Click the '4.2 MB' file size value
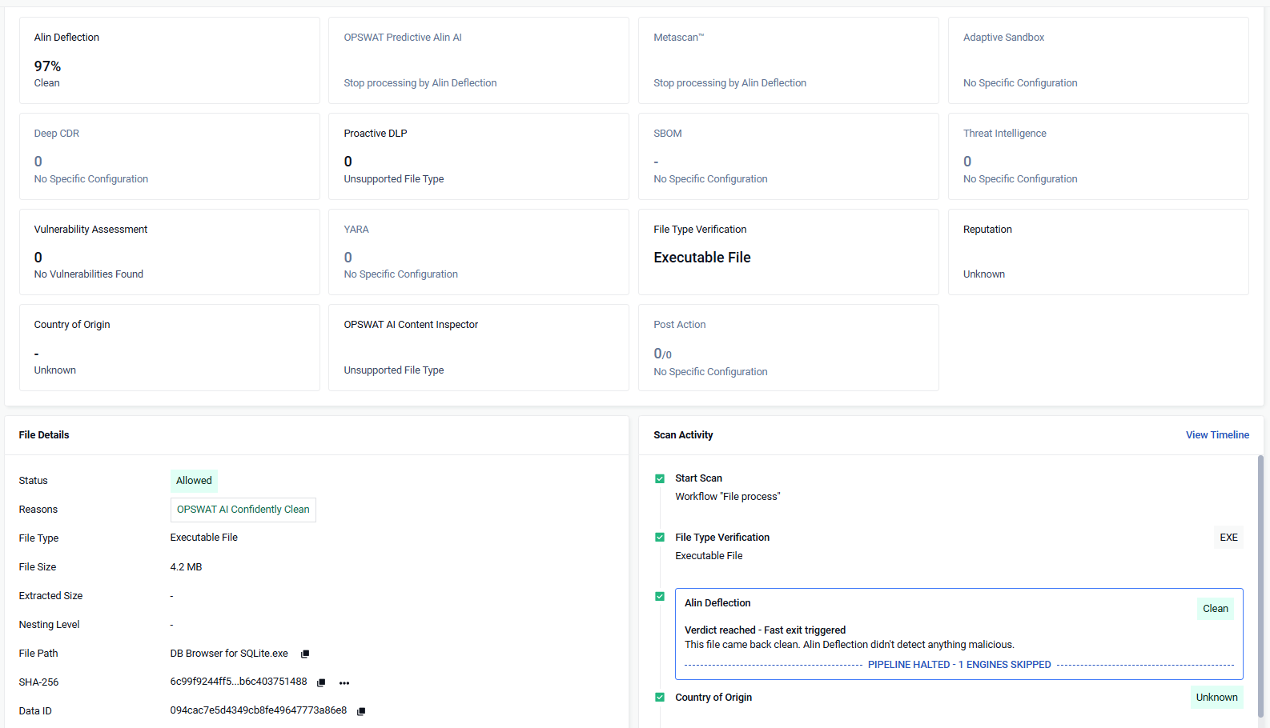 click(x=187, y=567)
